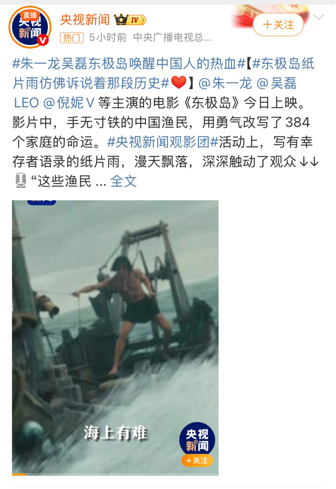Follow 央视新闻 with the top 关注 button
Screen dimensions: 336x489
click(x=278, y=24)
